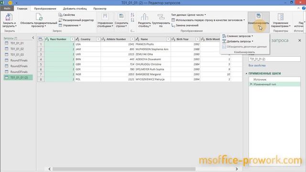Click Группировать по group by

pyautogui.click(x=161, y=20)
